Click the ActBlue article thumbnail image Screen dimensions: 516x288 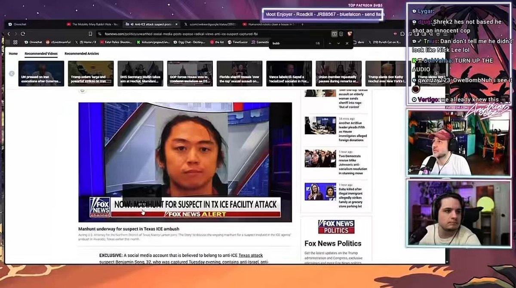pyautogui.click(x=320, y=125)
